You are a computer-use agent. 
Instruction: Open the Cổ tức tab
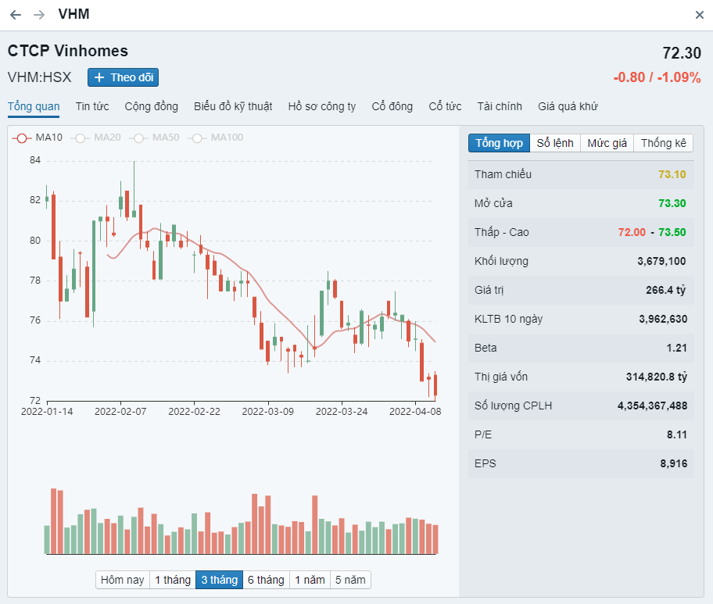(445, 106)
